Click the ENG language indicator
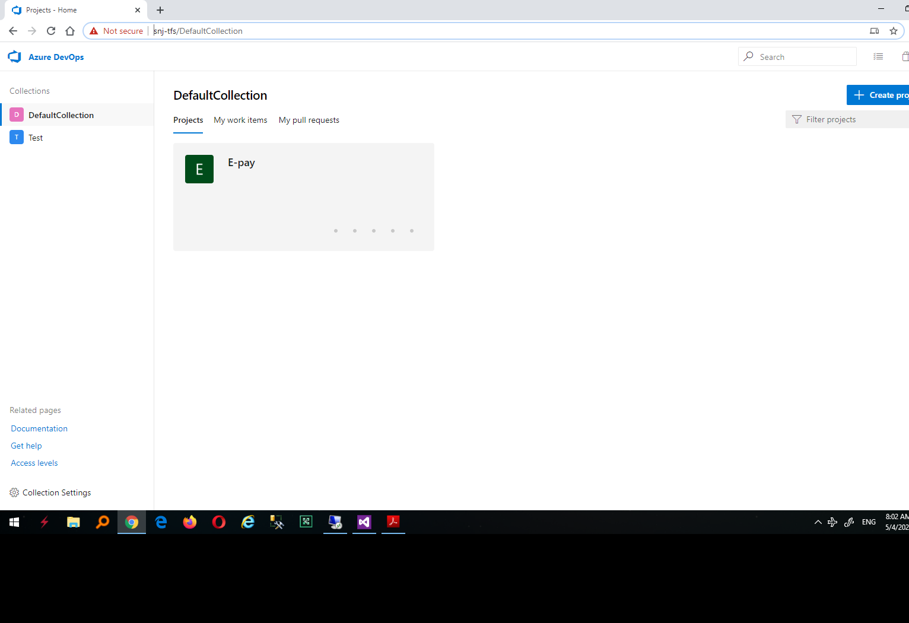This screenshot has width=909, height=623. pyautogui.click(x=869, y=522)
